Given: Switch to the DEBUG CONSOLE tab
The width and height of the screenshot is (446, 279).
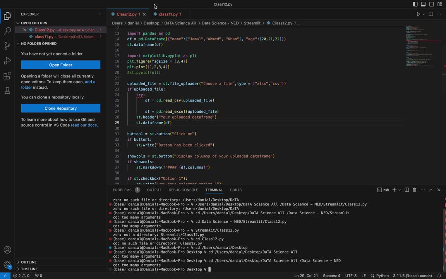Looking at the screenshot, I should 183,190.
